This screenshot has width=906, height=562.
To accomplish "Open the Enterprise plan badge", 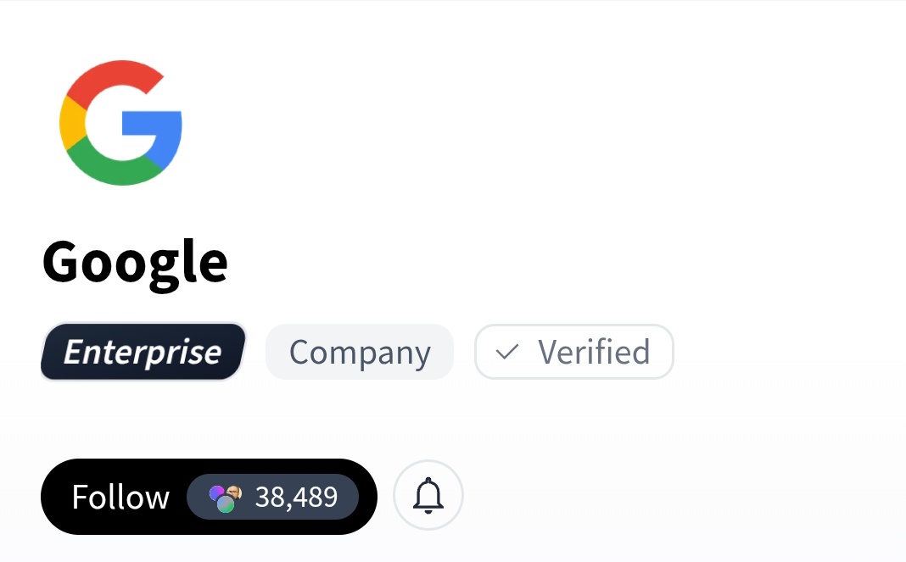I will pyautogui.click(x=143, y=352).
